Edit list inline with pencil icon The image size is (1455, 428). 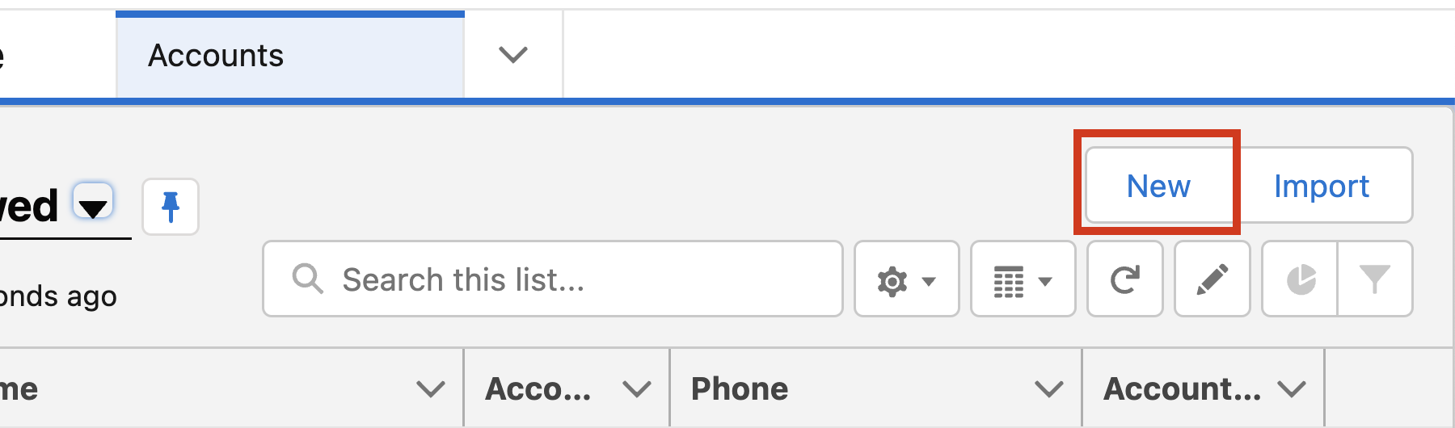(x=1212, y=279)
